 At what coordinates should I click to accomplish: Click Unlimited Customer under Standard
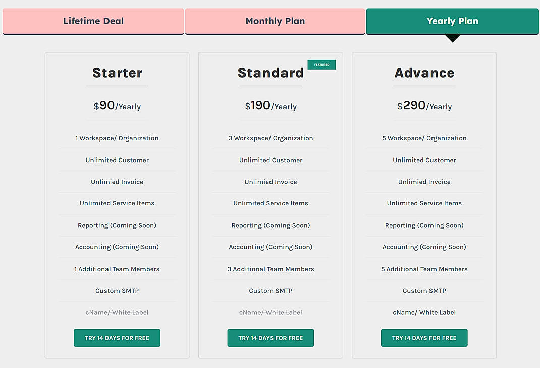point(271,160)
